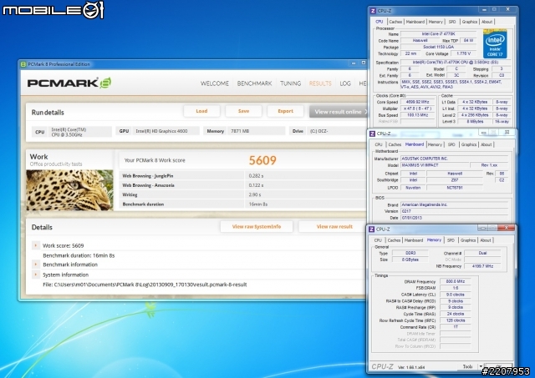The height and width of the screenshot is (378, 535).
Task: Choose Caches tab in the CPU-Z Timings window
Action: point(394,240)
